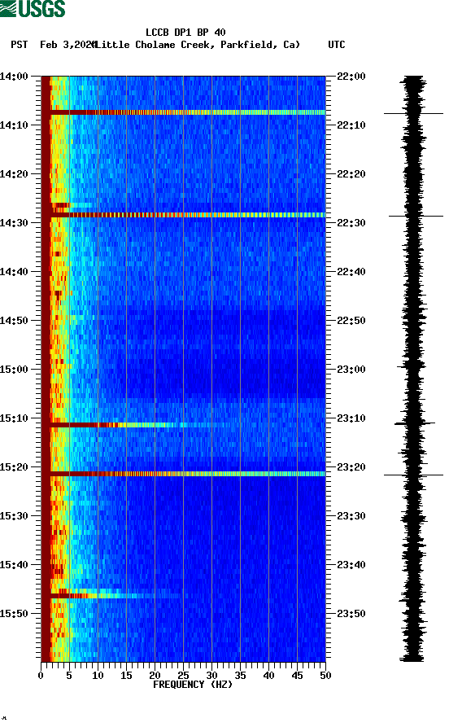This screenshot has height=727, width=449.
Task: Click the seismogram spike near 23:11 UTC
Action: tap(415, 423)
